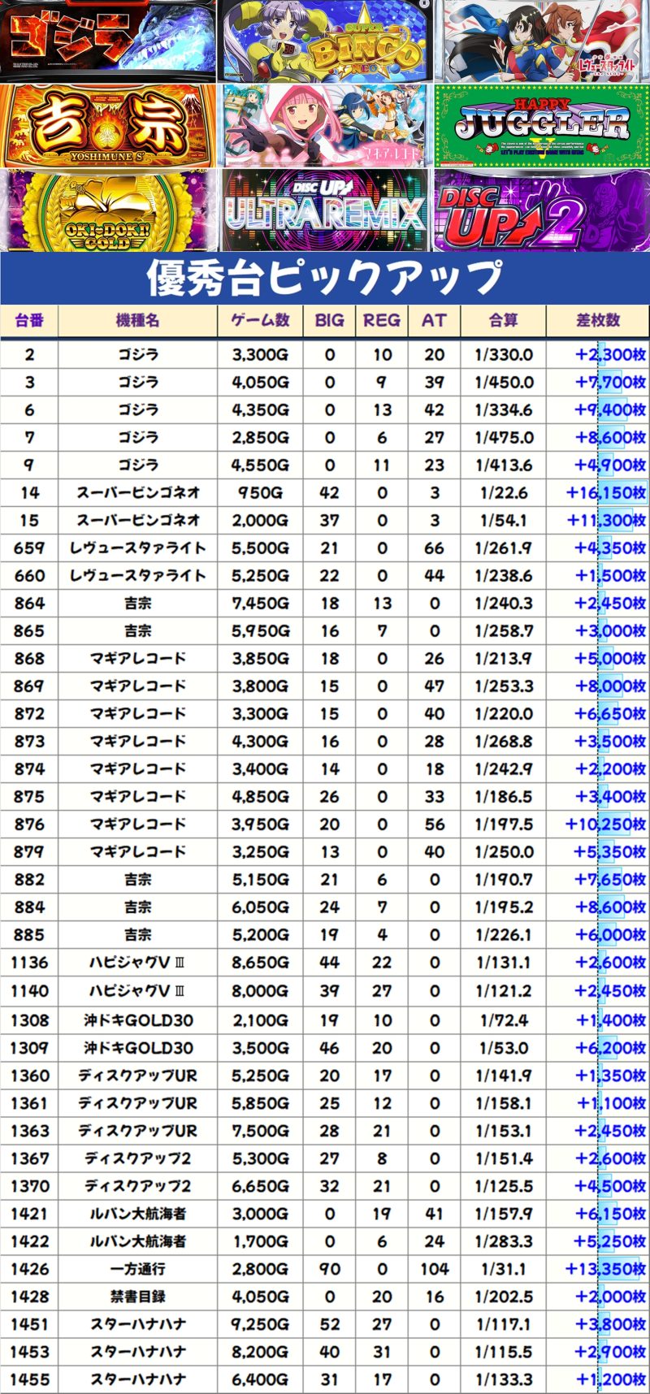Open the Magia Record banner with the pink-haired girl
Image resolution: width=650 pixels, height=1394 pixels.
325,126
